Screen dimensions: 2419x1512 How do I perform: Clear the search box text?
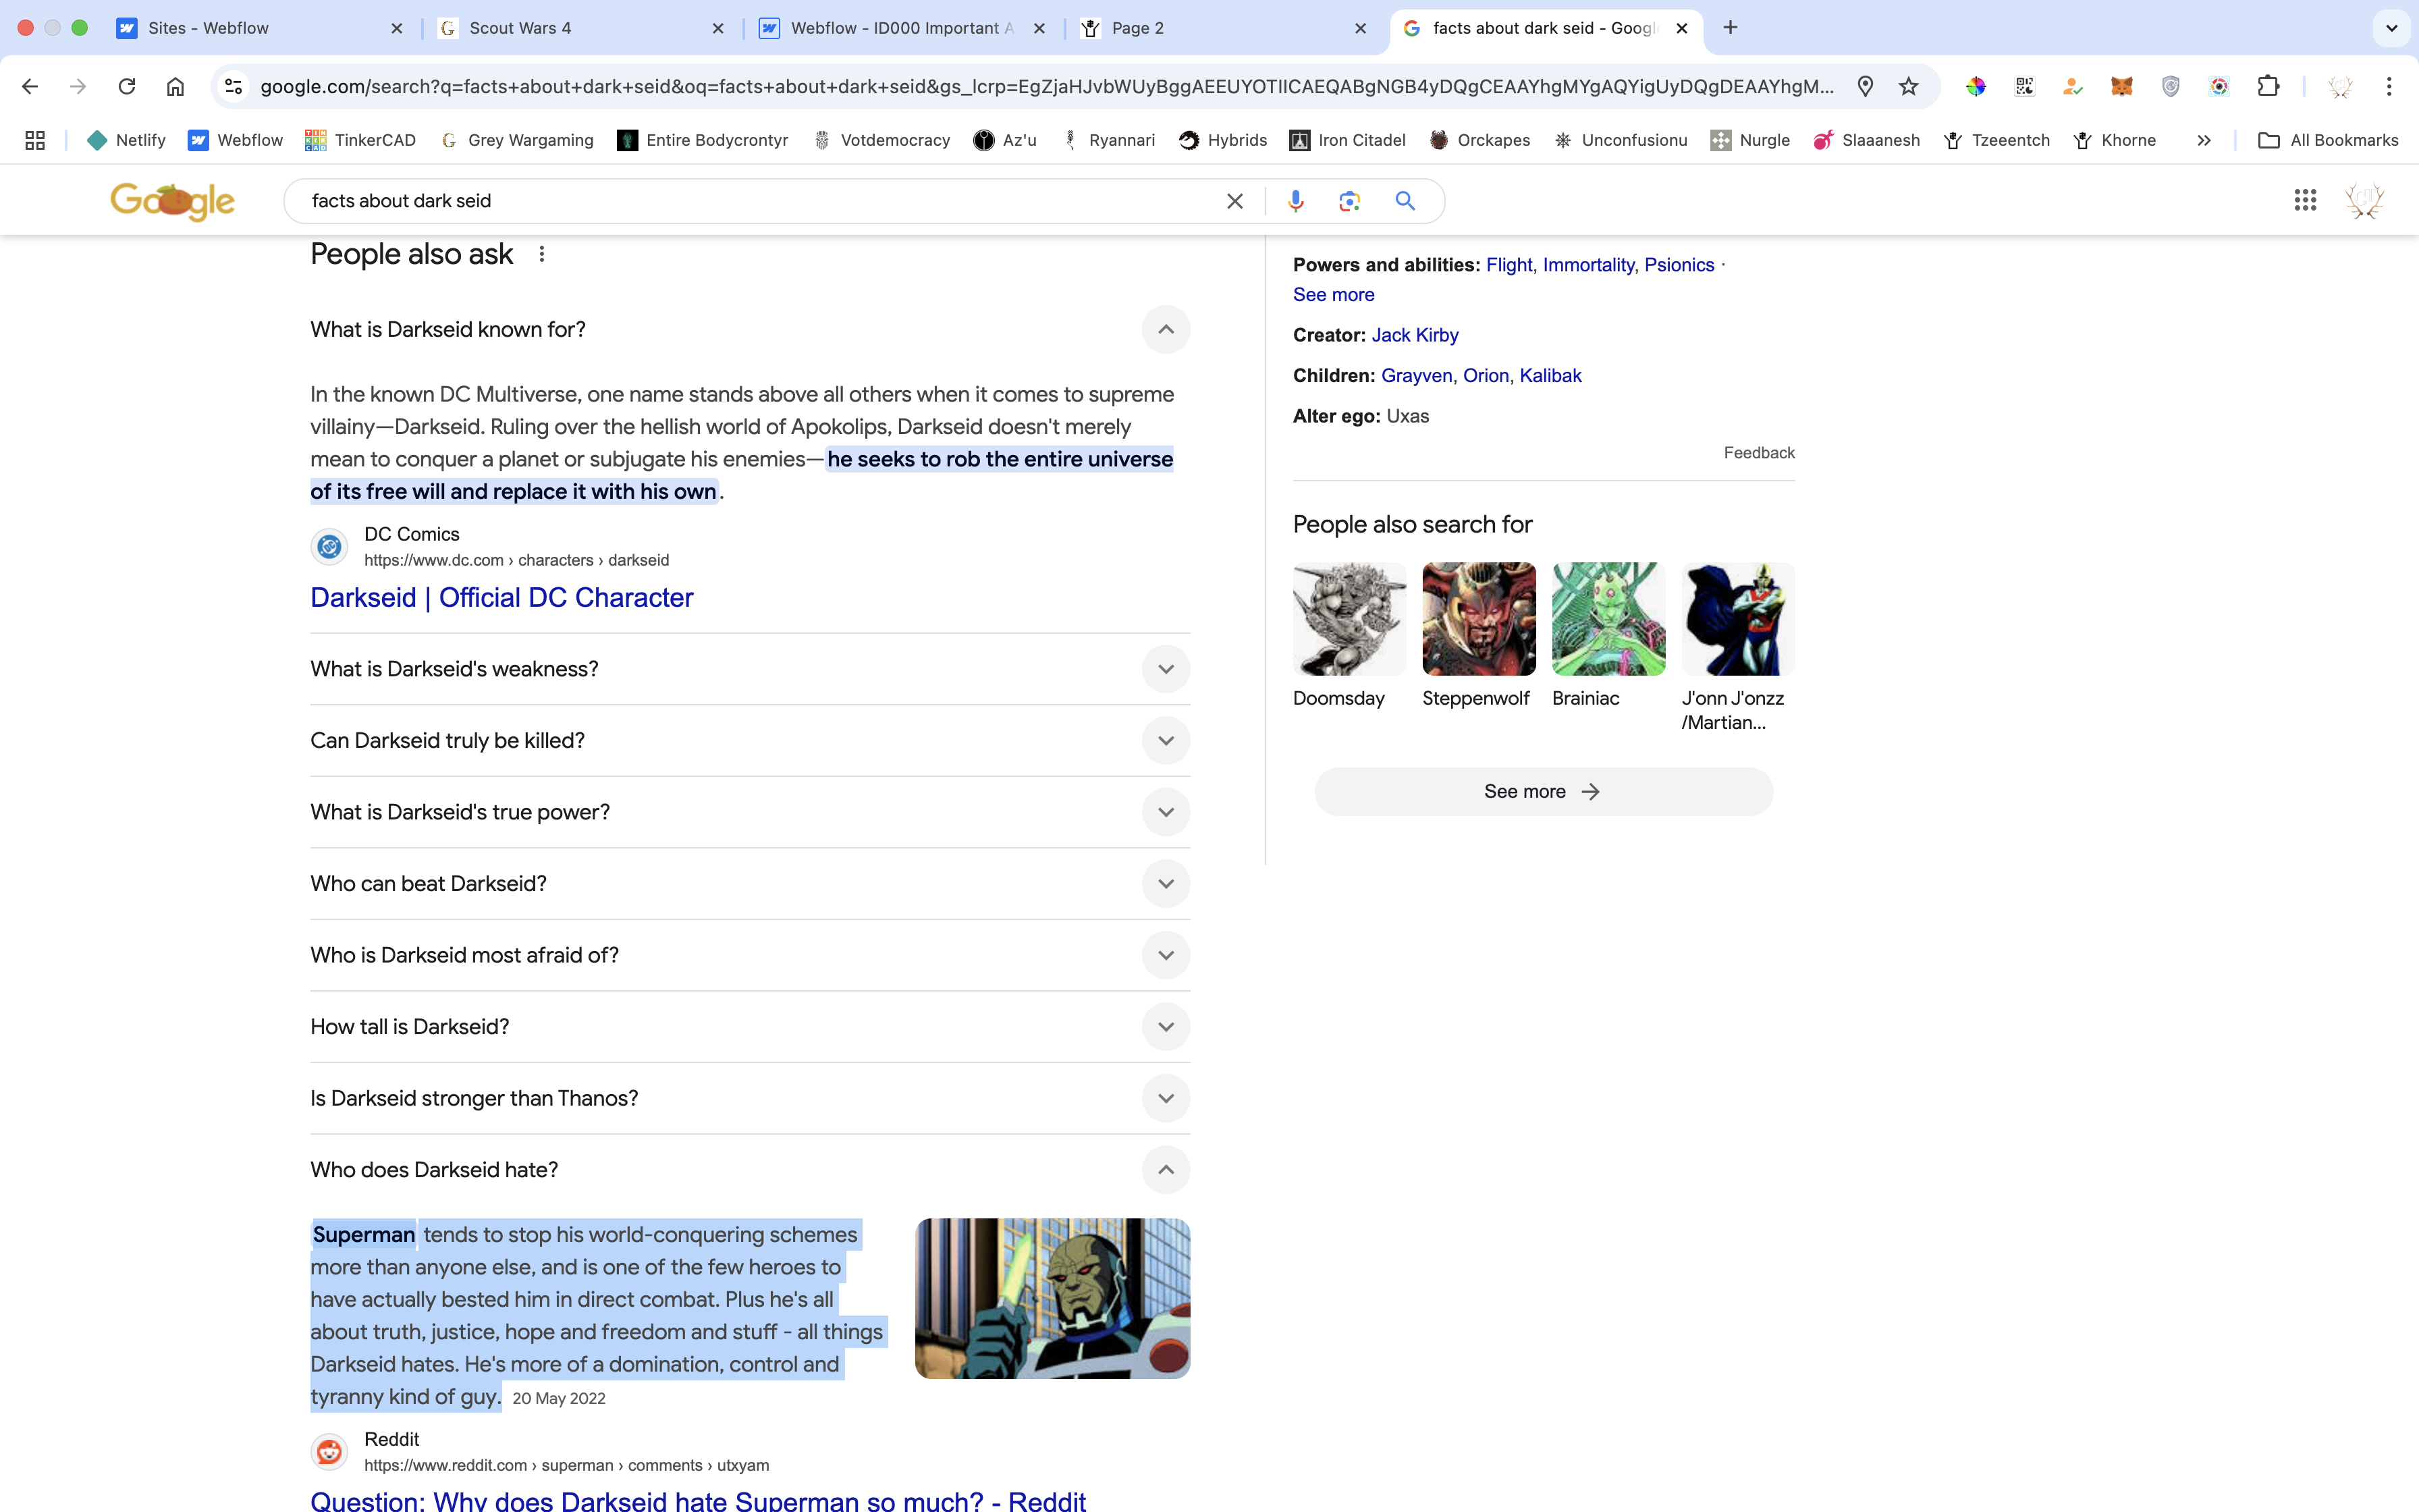pos(1234,201)
